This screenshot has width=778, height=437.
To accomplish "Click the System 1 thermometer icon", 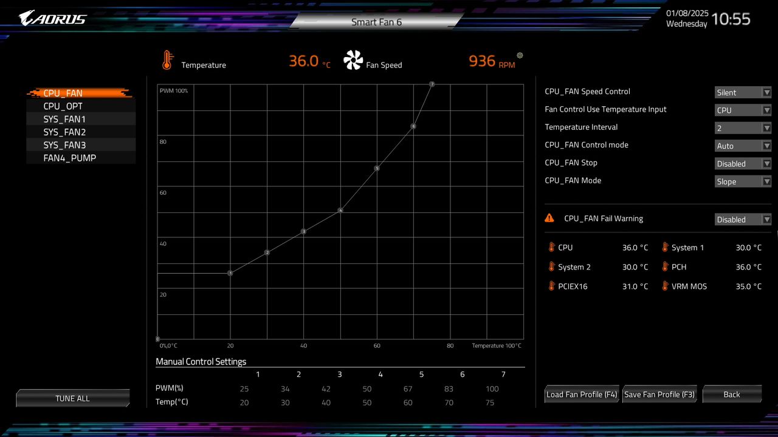I will pyautogui.click(x=665, y=247).
